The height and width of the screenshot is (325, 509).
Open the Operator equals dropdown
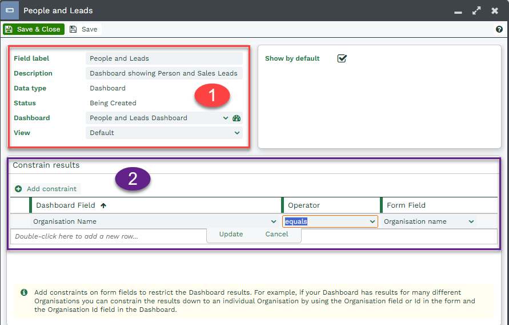coord(371,221)
